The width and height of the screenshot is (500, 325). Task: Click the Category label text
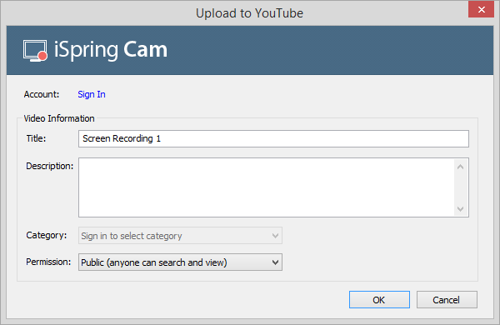click(x=46, y=235)
